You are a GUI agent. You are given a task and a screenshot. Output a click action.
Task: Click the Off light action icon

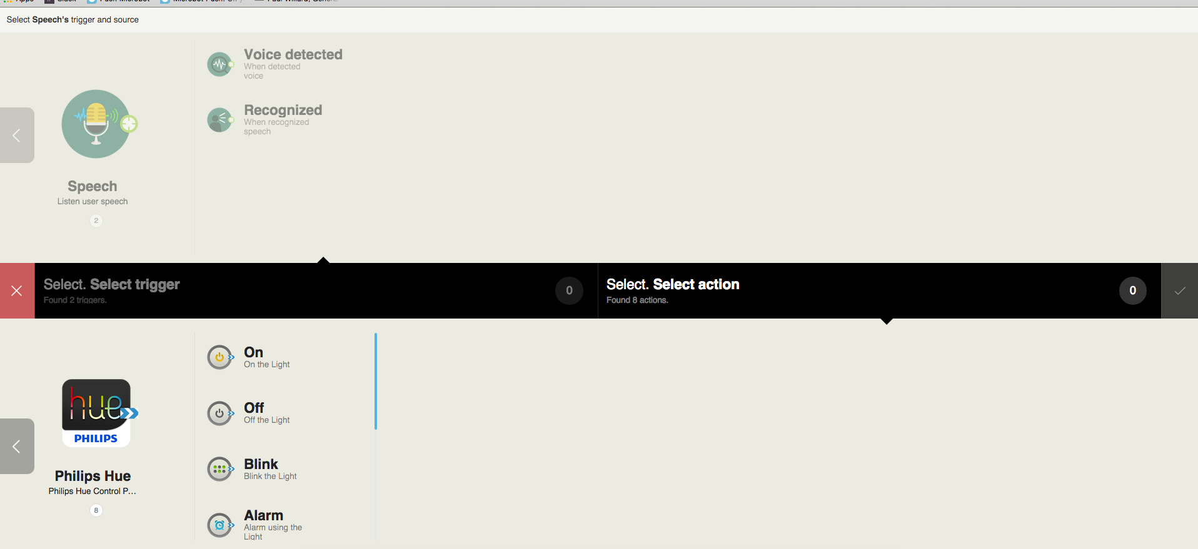pyautogui.click(x=220, y=413)
